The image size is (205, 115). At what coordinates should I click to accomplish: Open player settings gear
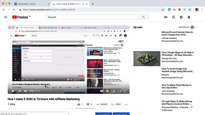coord(107,91)
